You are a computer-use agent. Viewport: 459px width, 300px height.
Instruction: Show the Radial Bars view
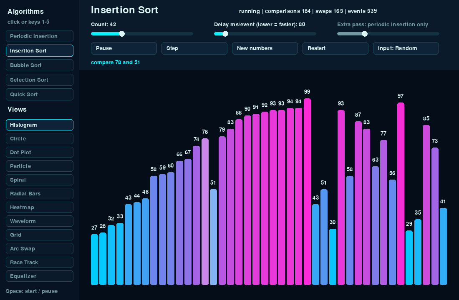[x=40, y=194]
